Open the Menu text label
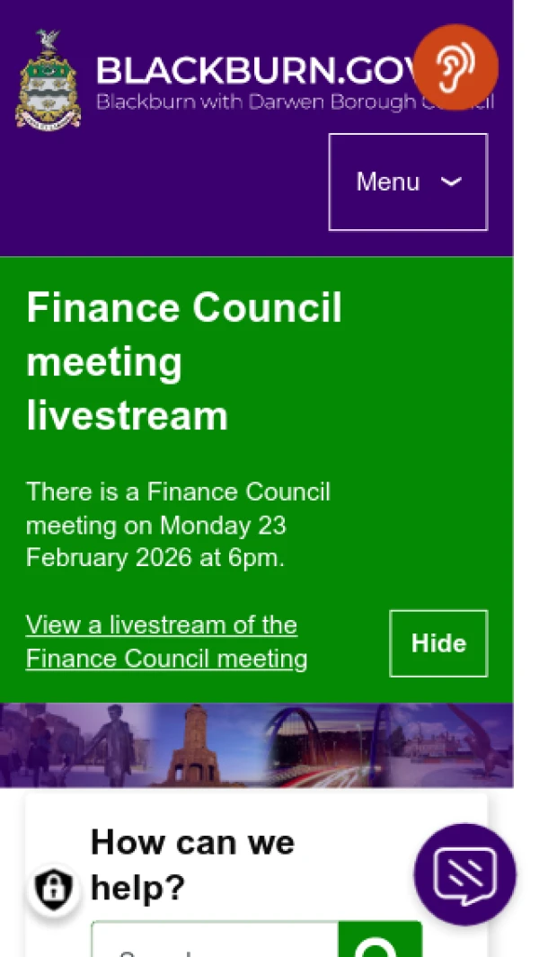The width and height of the screenshot is (539, 957). click(x=387, y=182)
